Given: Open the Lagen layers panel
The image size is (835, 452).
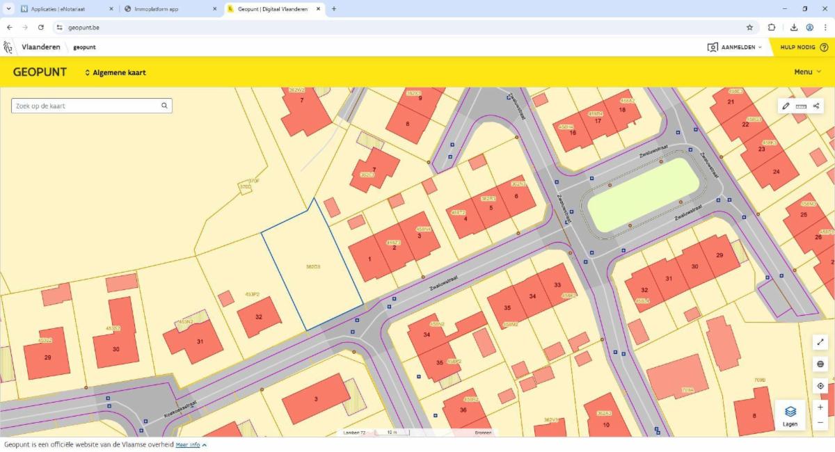Looking at the screenshot, I should click(790, 415).
